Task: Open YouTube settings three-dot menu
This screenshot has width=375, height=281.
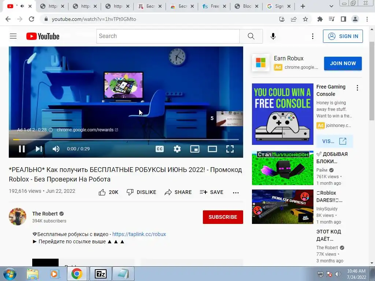Action: [313, 36]
